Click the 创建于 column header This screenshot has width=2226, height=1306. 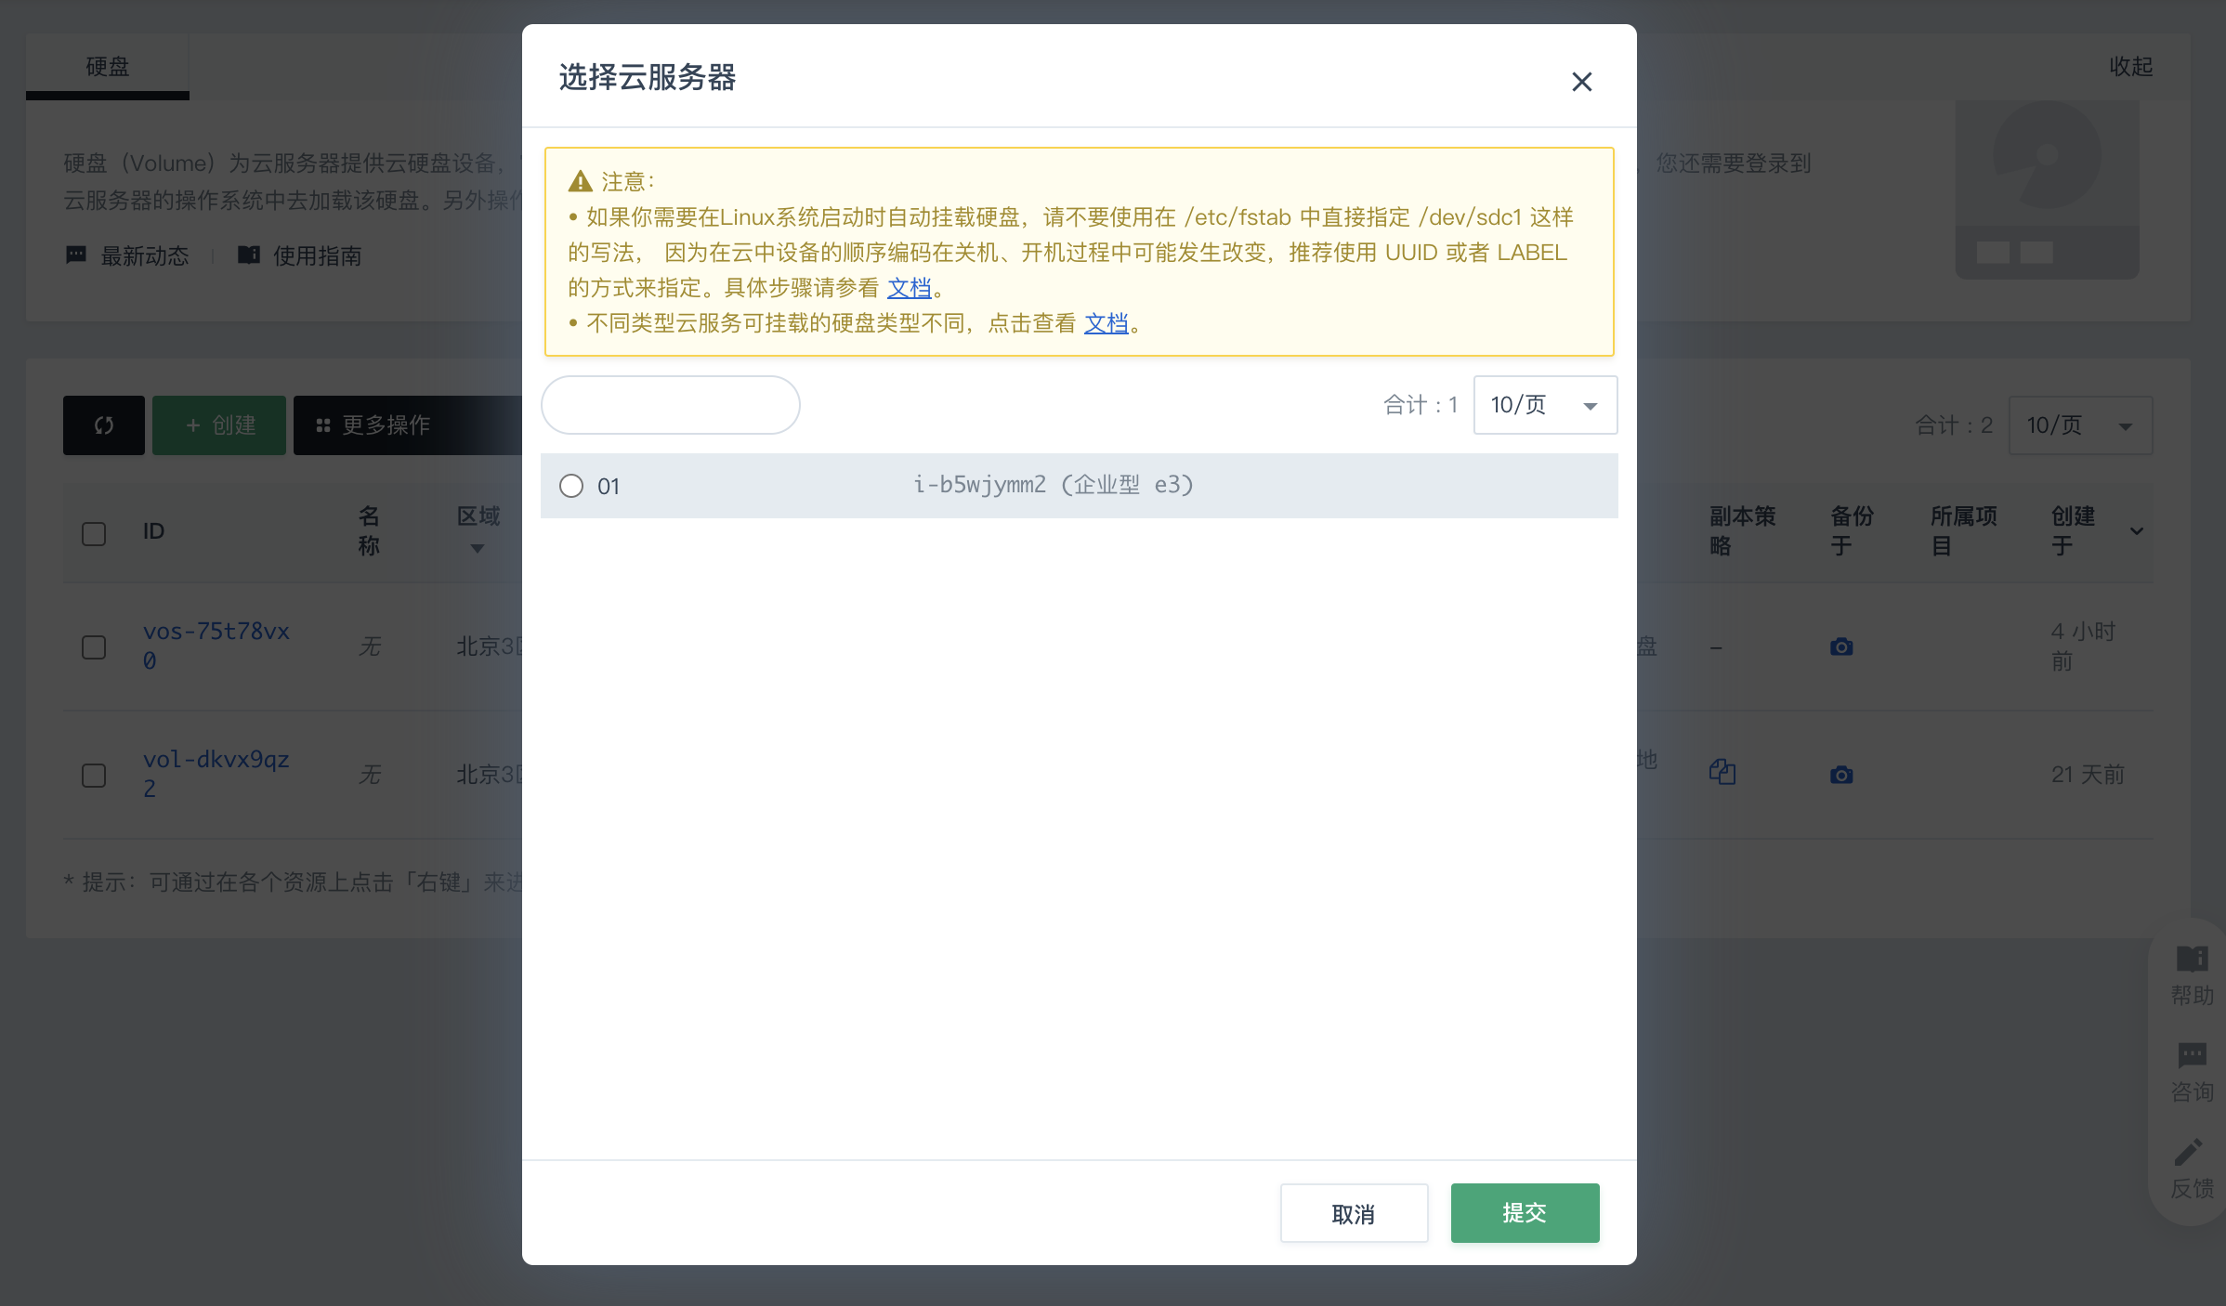pyautogui.click(x=2073, y=530)
